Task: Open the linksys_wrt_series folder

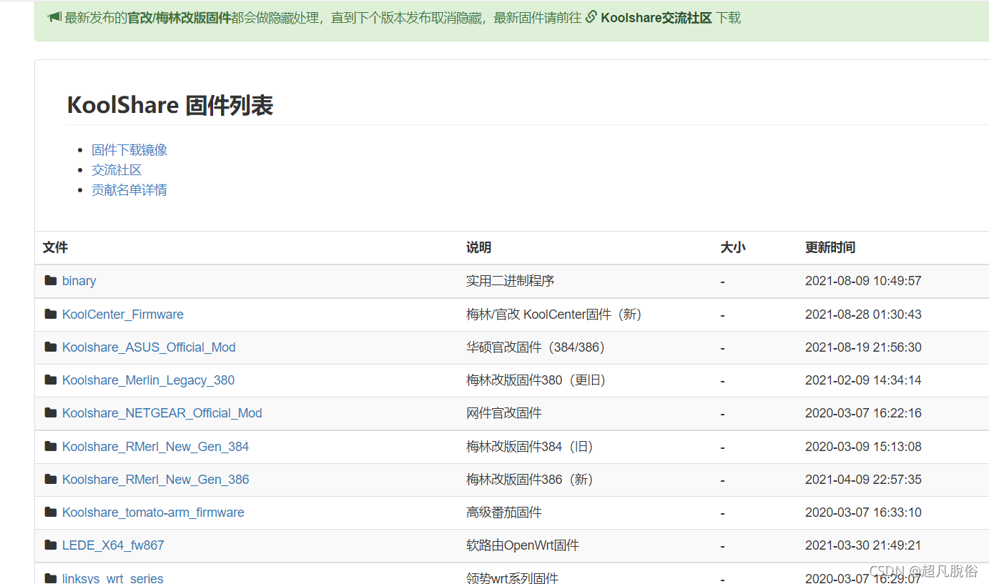Action: tap(113, 578)
